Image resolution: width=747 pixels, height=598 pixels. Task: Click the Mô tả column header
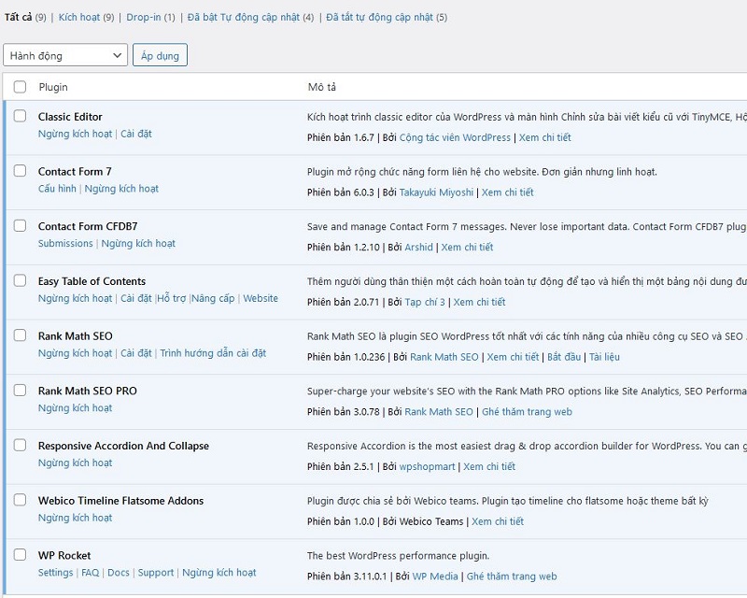[322, 87]
